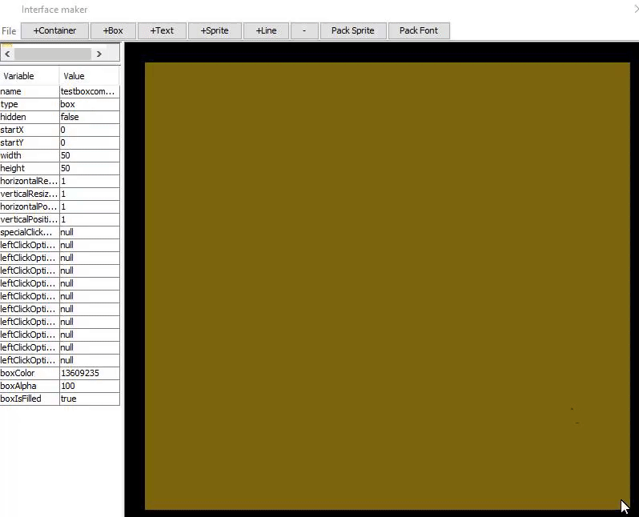Select the olive box in the preview canvas

coord(388,286)
